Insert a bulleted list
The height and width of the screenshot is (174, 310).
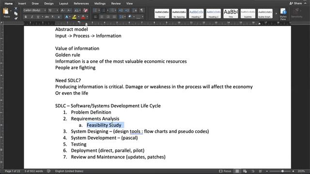(x=95, y=10)
